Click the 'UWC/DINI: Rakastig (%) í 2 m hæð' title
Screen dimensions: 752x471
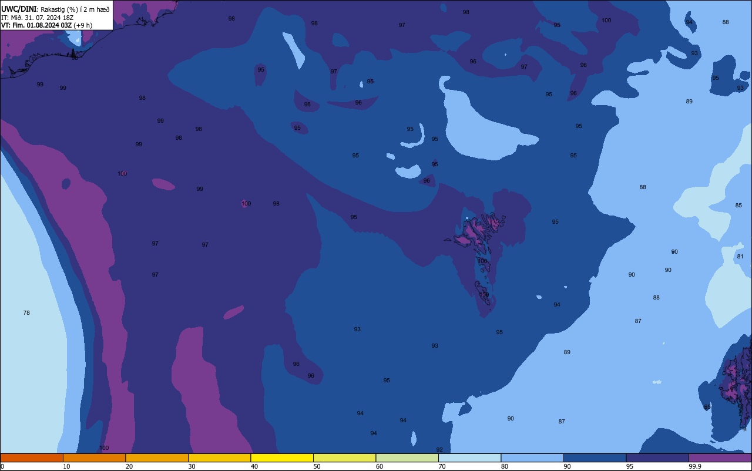[55, 8]
